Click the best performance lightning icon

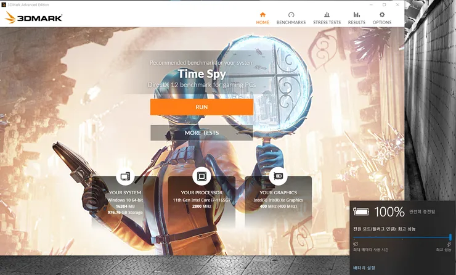[449, 244]
